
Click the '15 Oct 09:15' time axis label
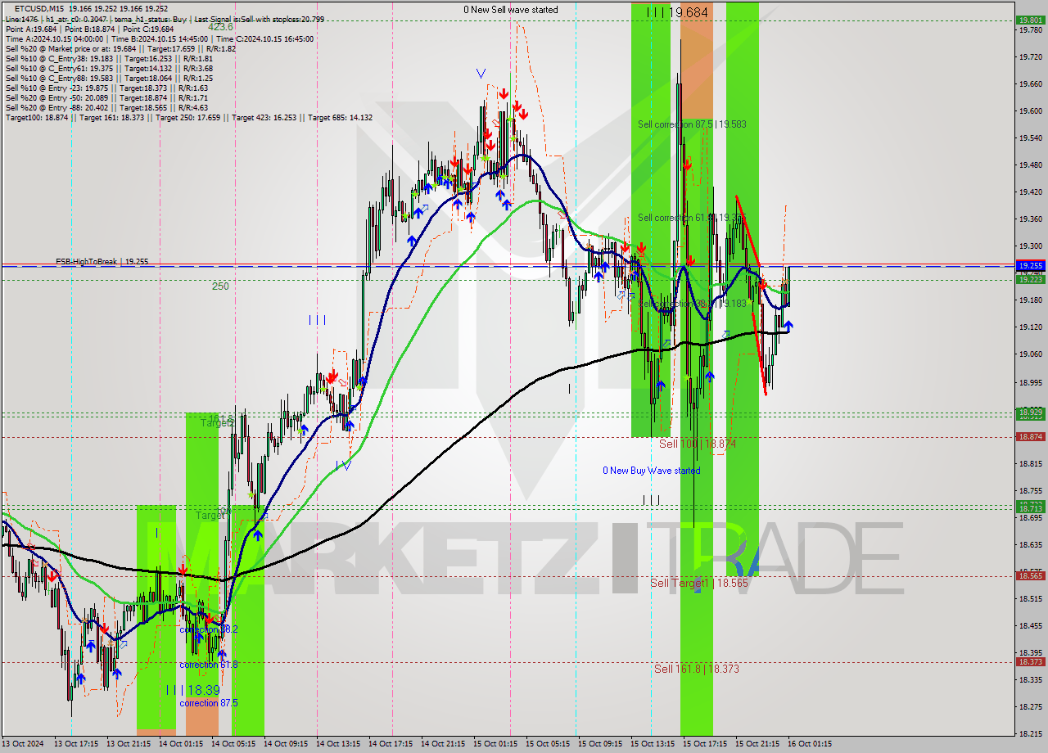599,744
